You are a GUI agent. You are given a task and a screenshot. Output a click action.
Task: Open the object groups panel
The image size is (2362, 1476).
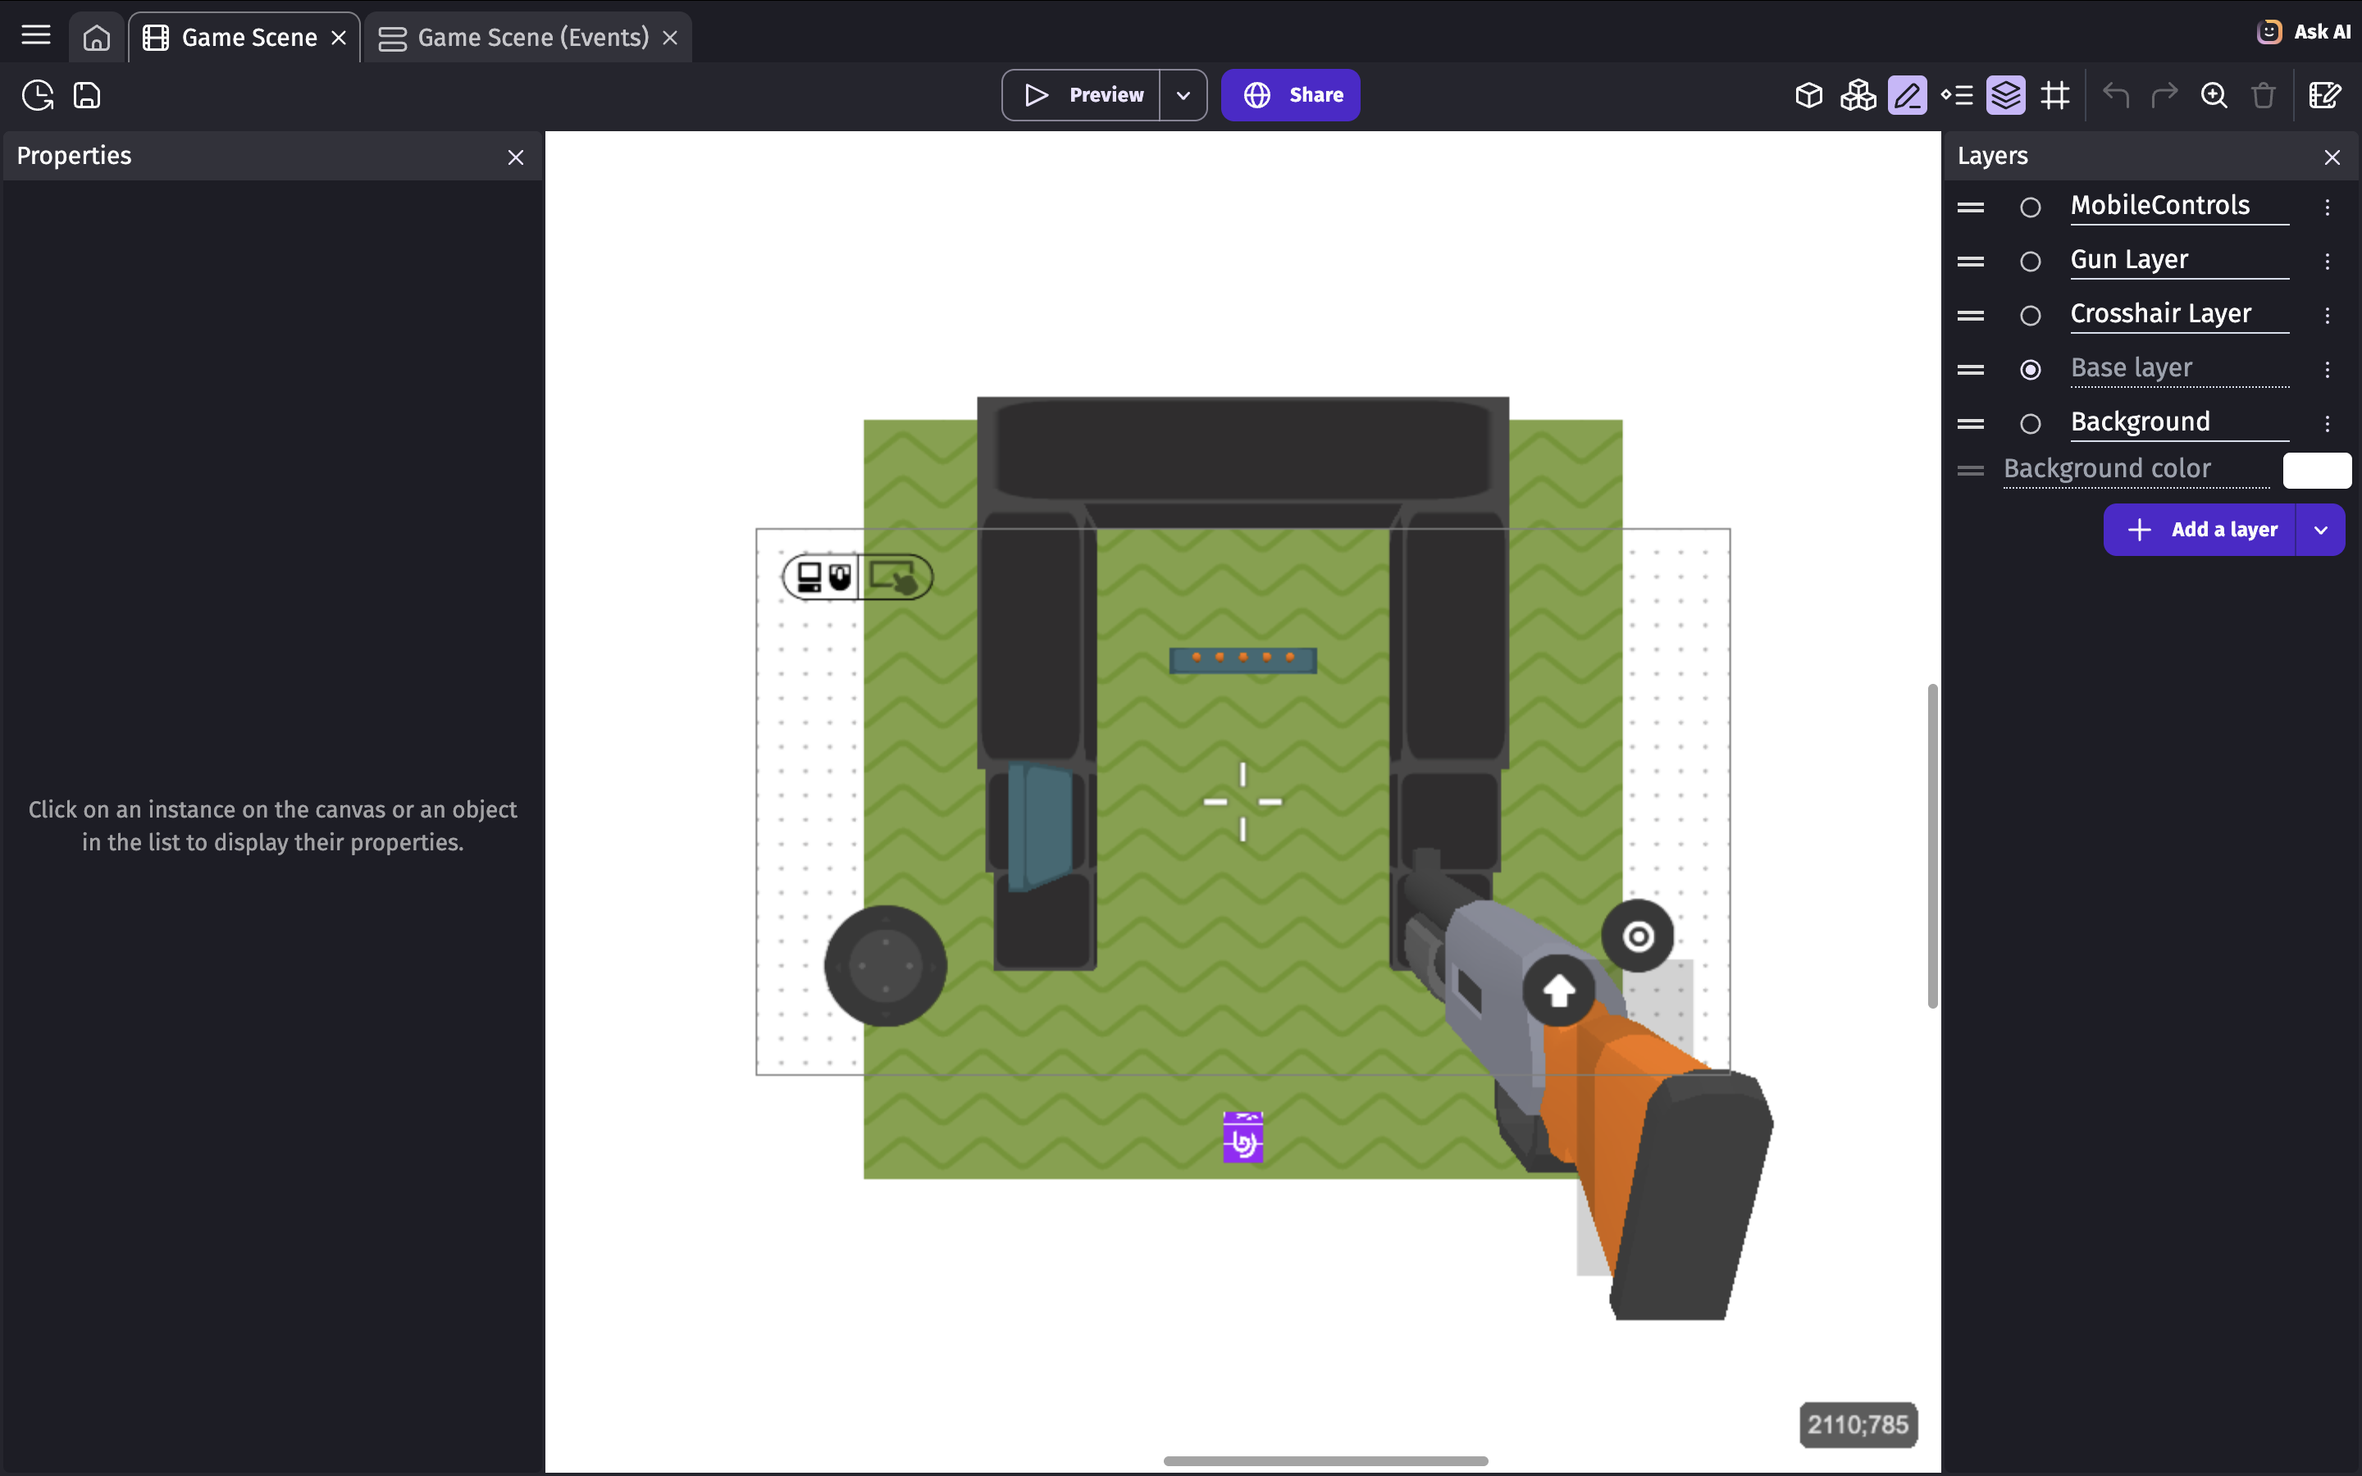click(1858, 94)
